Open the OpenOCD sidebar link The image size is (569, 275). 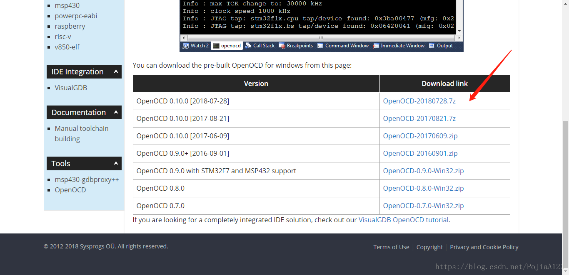point(70,190)
